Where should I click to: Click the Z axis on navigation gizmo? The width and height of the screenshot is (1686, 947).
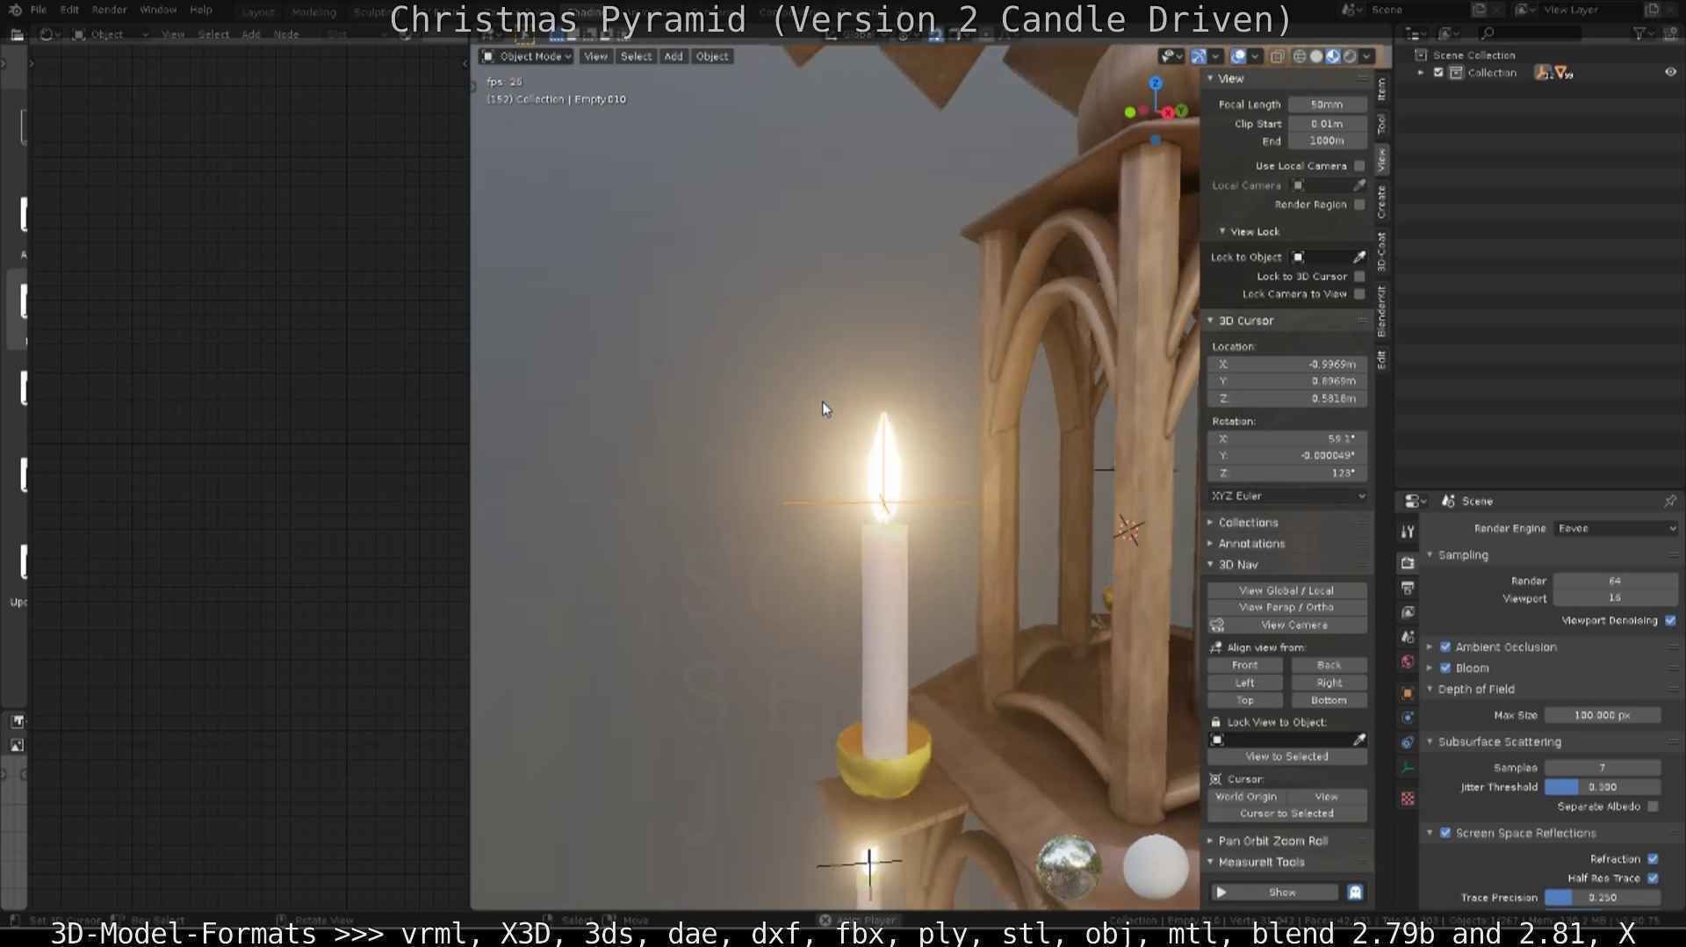[1156, 83]
